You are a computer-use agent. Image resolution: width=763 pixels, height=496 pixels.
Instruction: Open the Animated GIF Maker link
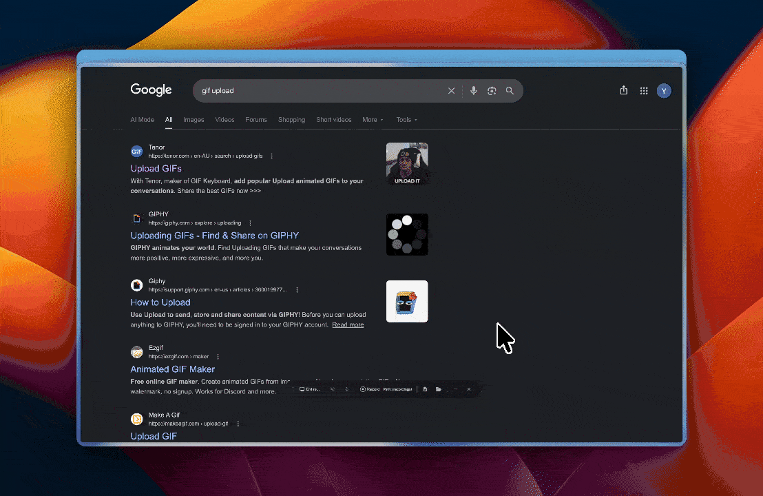pyautogui.click(x=172, y=369)
